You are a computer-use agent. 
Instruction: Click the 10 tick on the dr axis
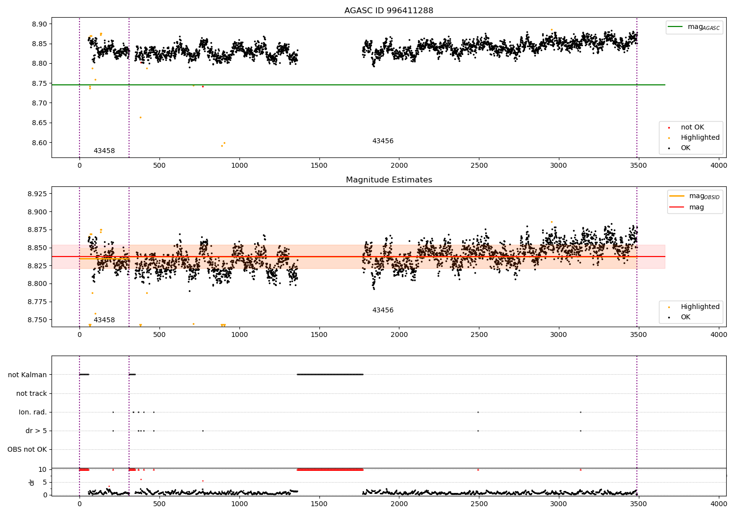point(43,470)
